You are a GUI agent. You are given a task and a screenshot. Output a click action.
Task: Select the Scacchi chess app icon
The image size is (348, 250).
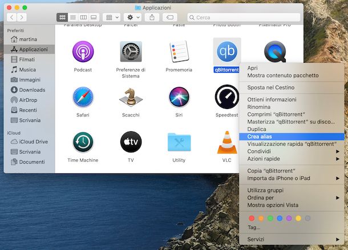tap(131, 97)
